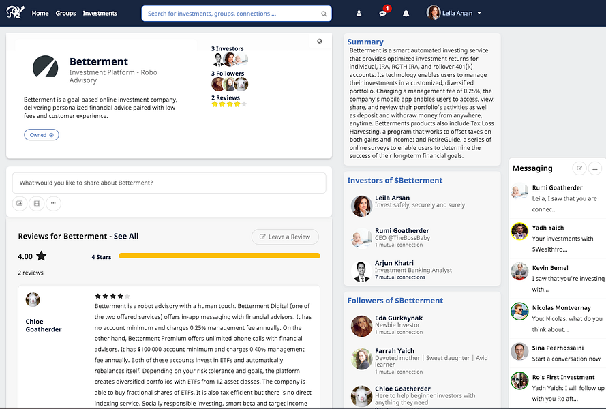Open the connections person icon
Image resolution: width=606 pixels, height=409 pixels.
click(359, 14)
